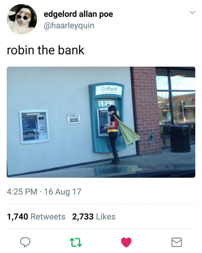Click the tweet text robin the bank
This screenshot has width=202, height=253.
(46, 50)
